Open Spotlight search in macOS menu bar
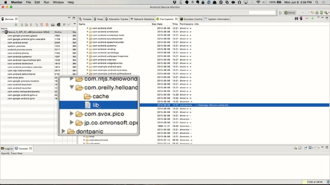 (317, 2)
